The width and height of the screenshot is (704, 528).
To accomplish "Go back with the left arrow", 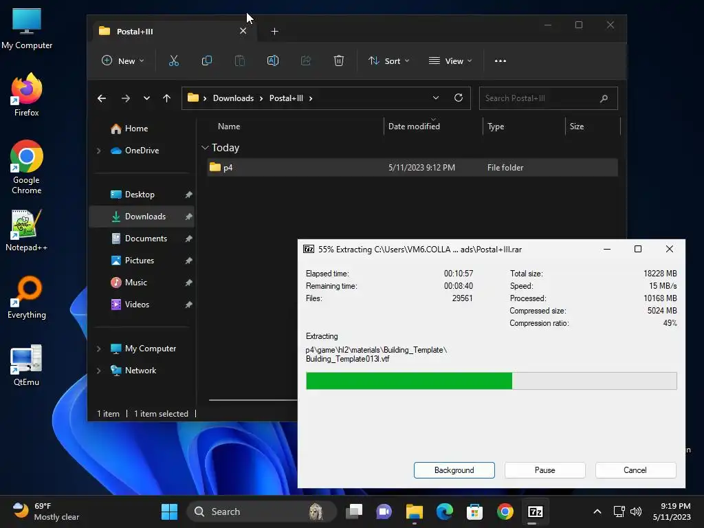I will tap(102, 98).
